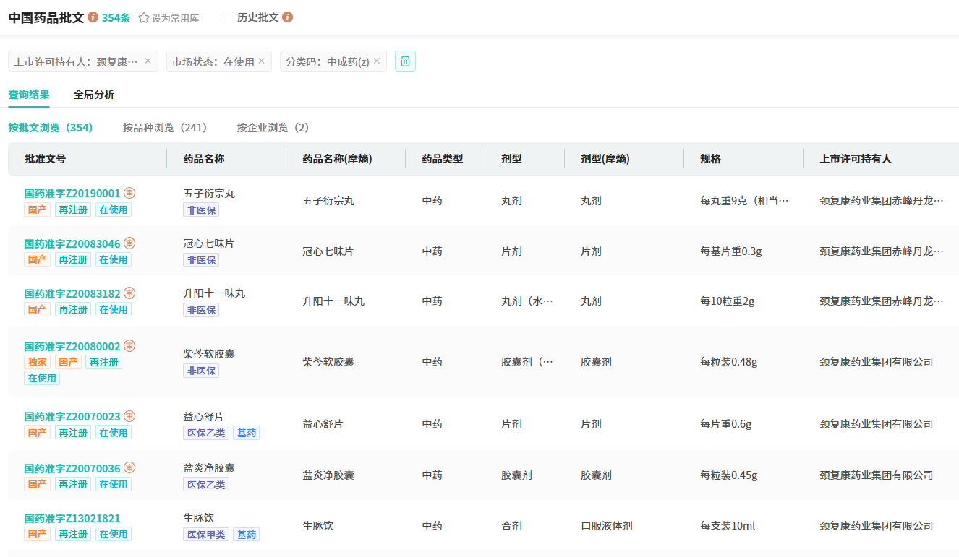Click info icon next to 中国药品批文 title
Screen dimensions: 959x557
(93, 17)
